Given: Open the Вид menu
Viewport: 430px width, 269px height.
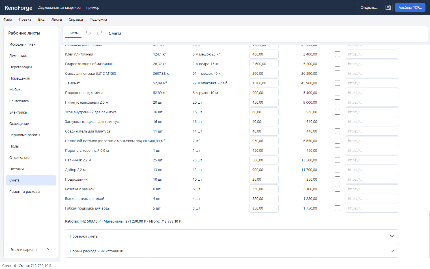Looking at the screenshot, I should click(41, 20).
